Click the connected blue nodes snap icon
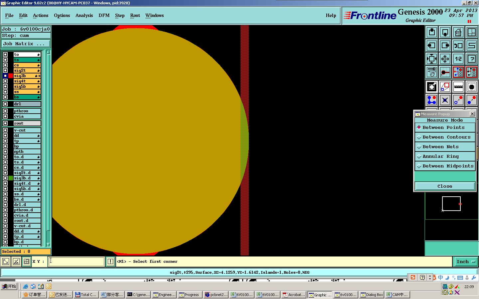The image size is (479, 299). (x=432, y=100)
